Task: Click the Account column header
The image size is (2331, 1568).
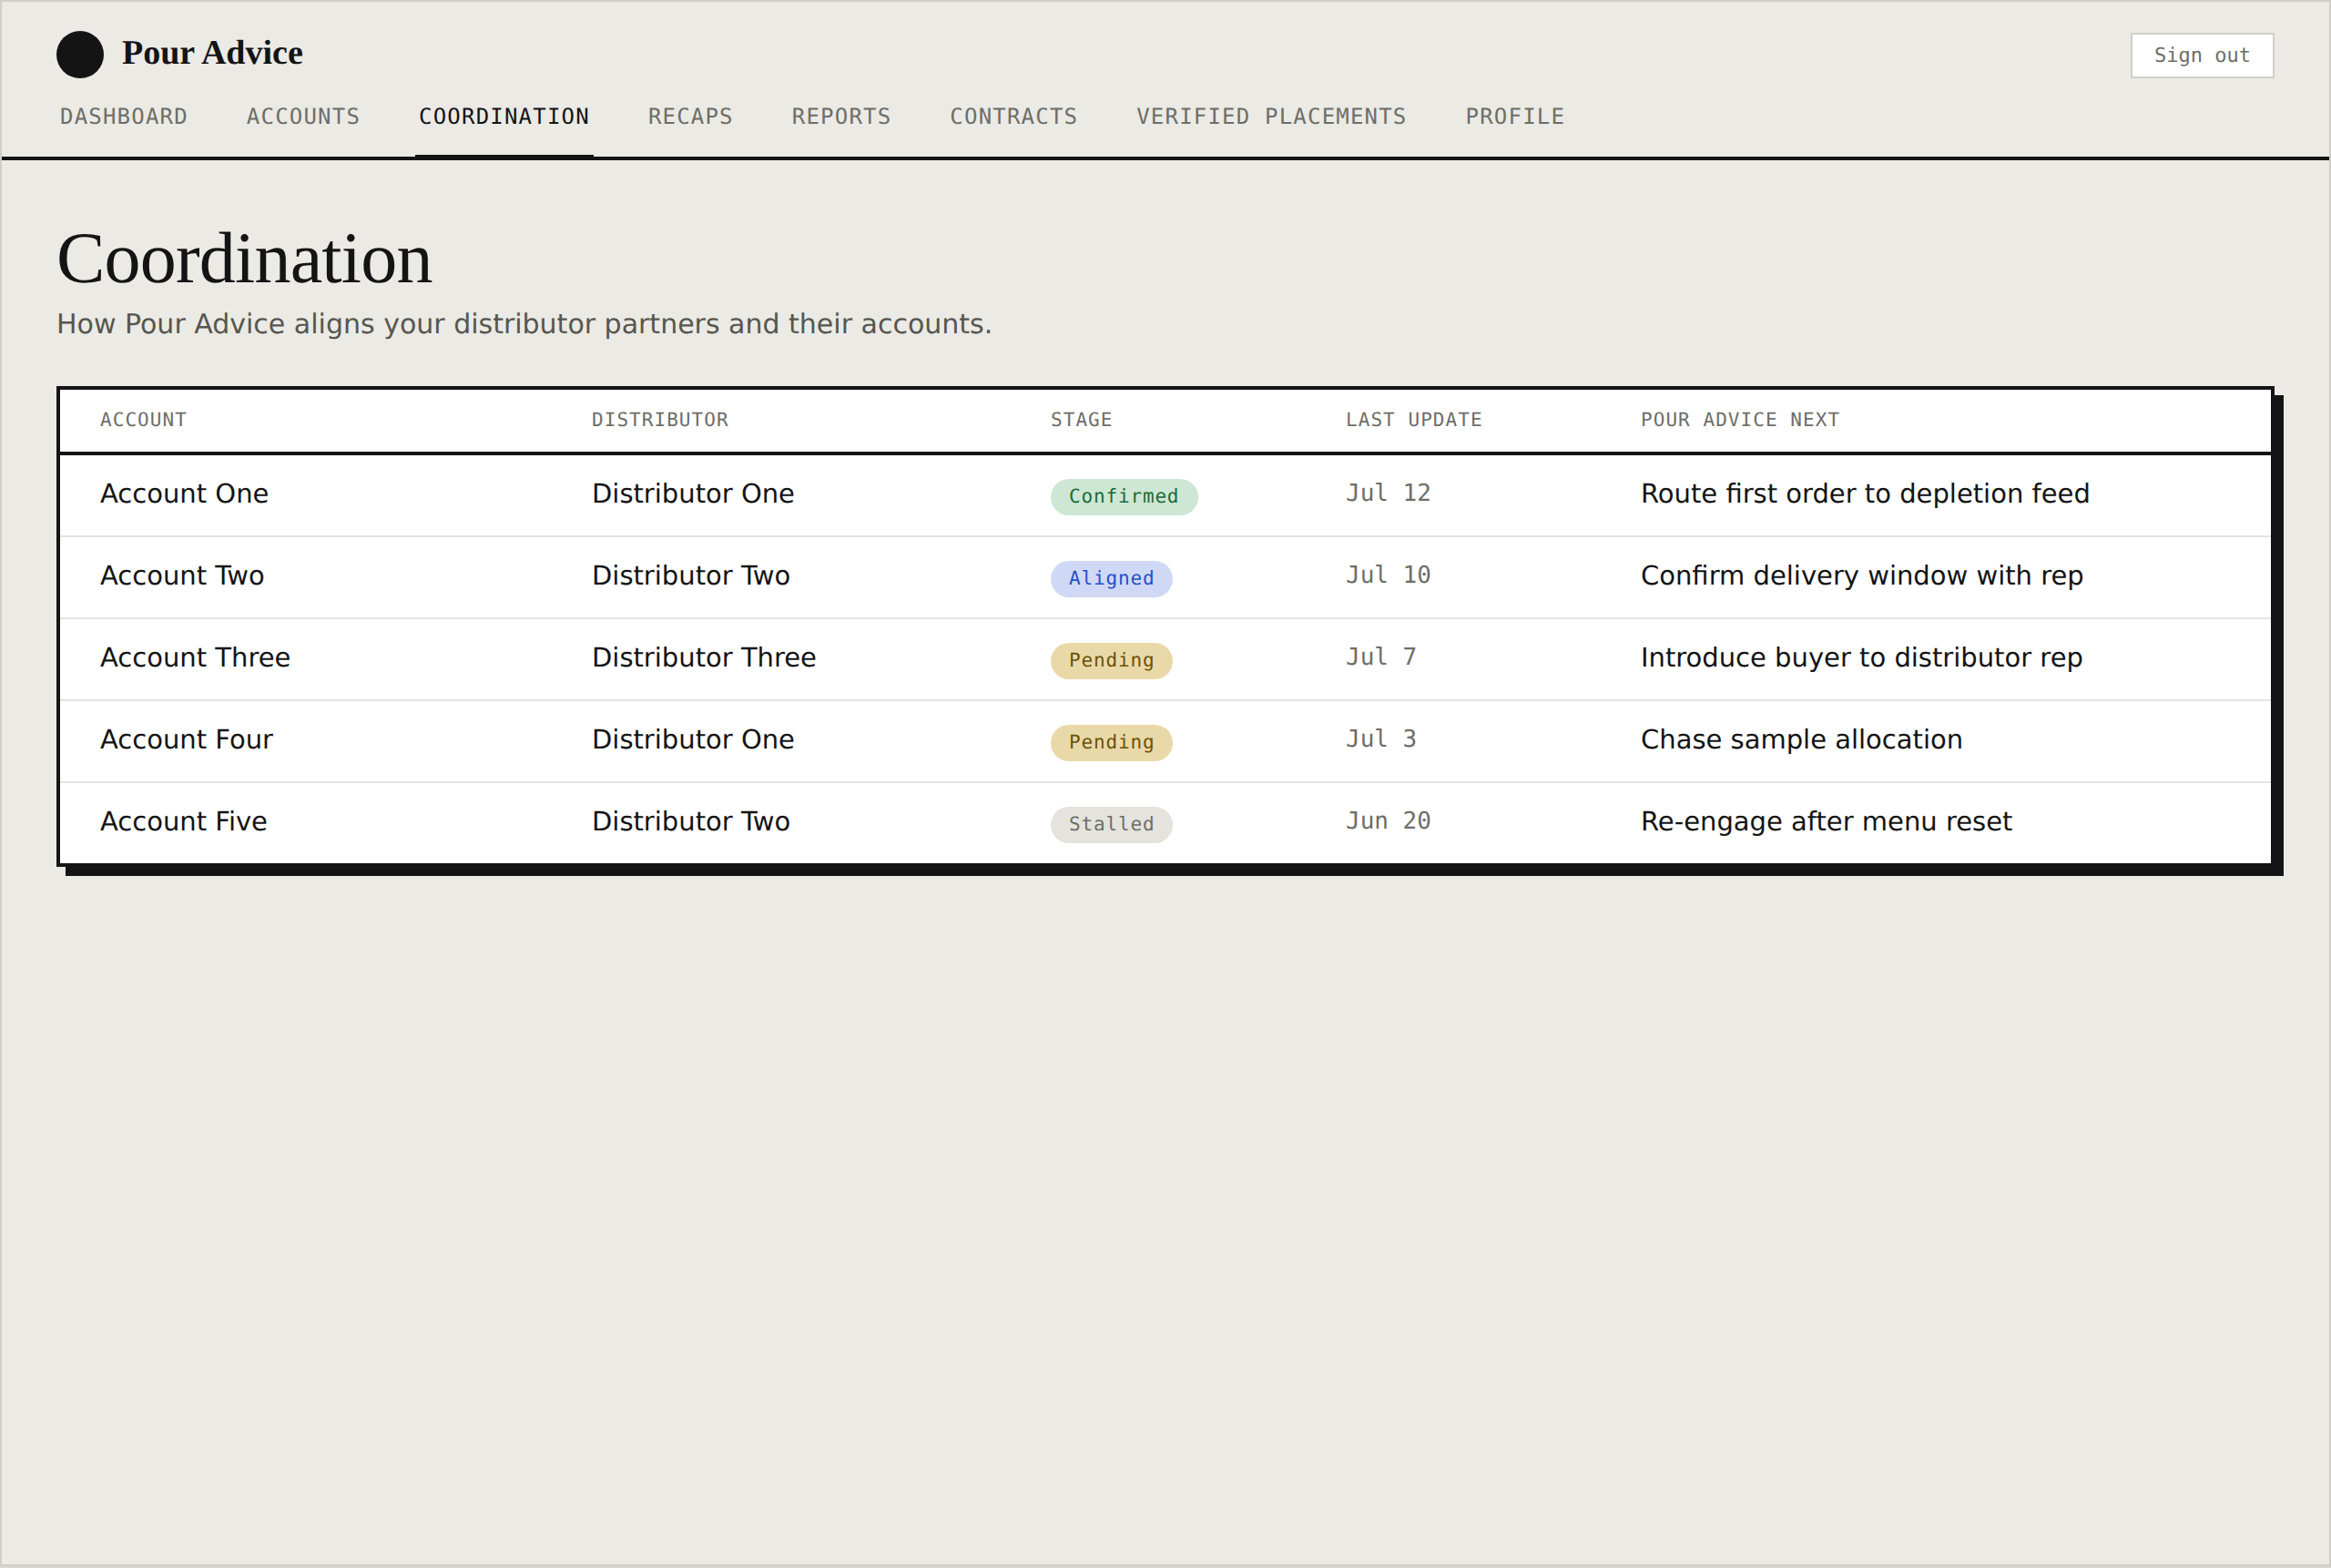Action: pos(143,420)
